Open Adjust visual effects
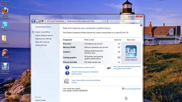Screen dimensions: 182x102 (43, 32)
